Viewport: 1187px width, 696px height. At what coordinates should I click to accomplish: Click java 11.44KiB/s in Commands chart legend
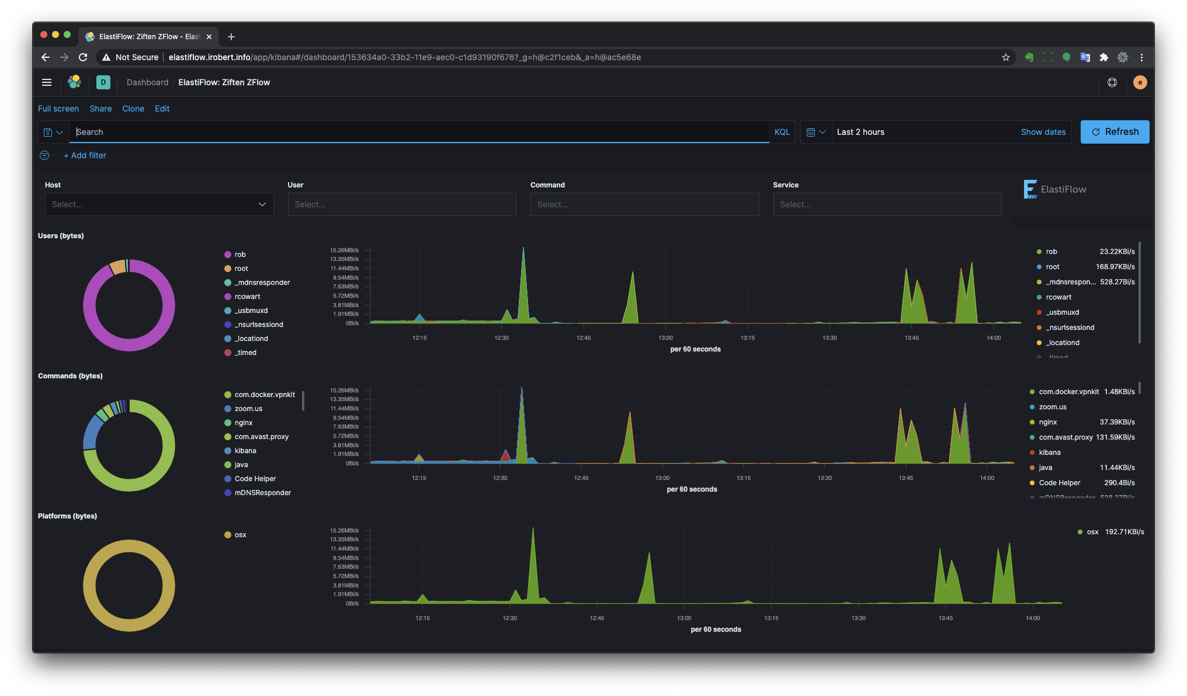[x=1082, y=468]
